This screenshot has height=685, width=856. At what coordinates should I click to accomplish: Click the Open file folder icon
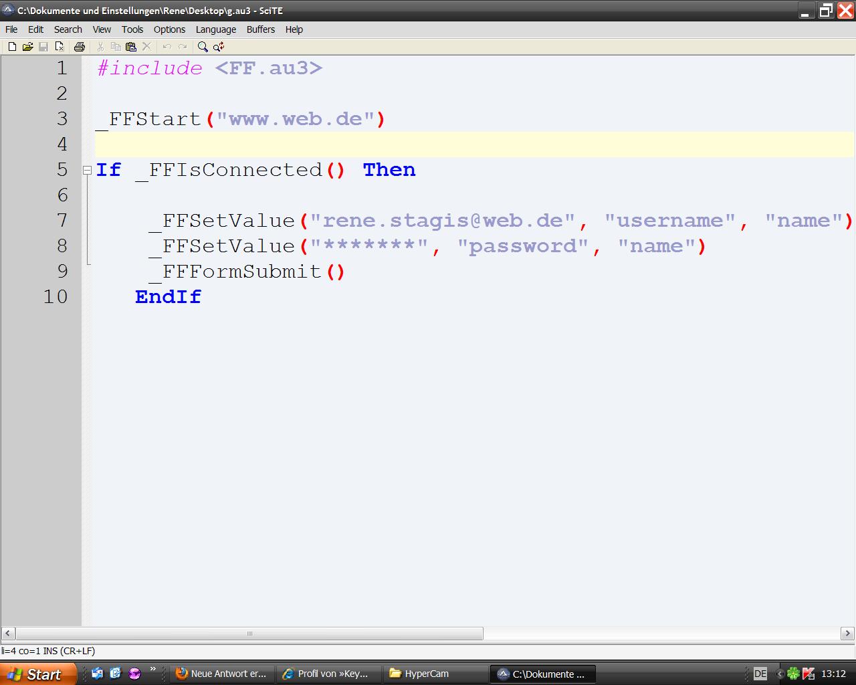27,47
